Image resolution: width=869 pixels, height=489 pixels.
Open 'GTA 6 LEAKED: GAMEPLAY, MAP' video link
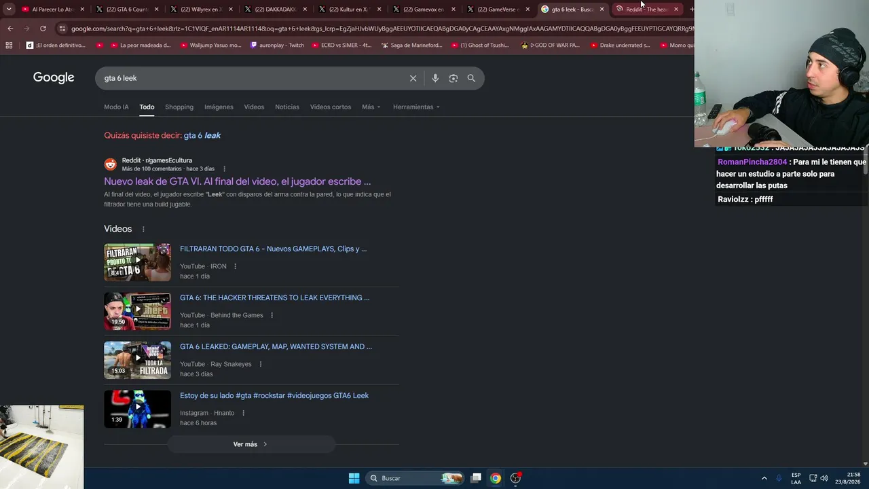pyautogui.click(x=276, y=347)
